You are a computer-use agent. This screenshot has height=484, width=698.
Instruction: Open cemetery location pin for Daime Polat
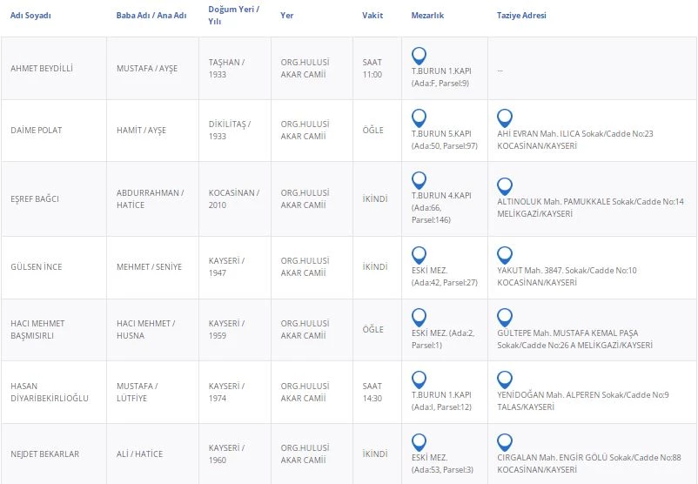419,118
